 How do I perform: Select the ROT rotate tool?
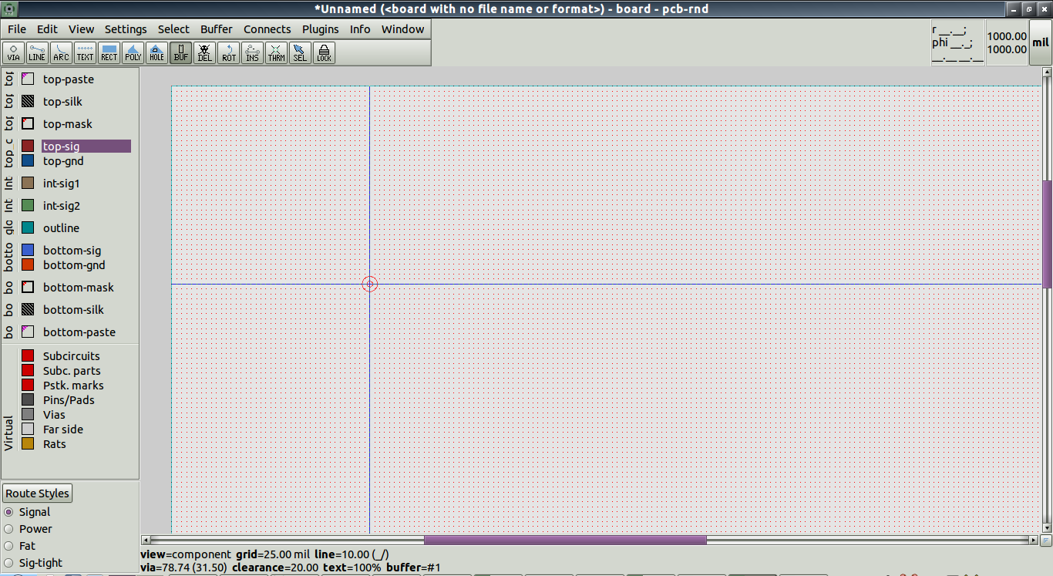(229, 52)
